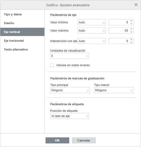Close the Ajustes avanzados dialog
This screenshot has width=141, height=147.
click(x=136, y=5)
